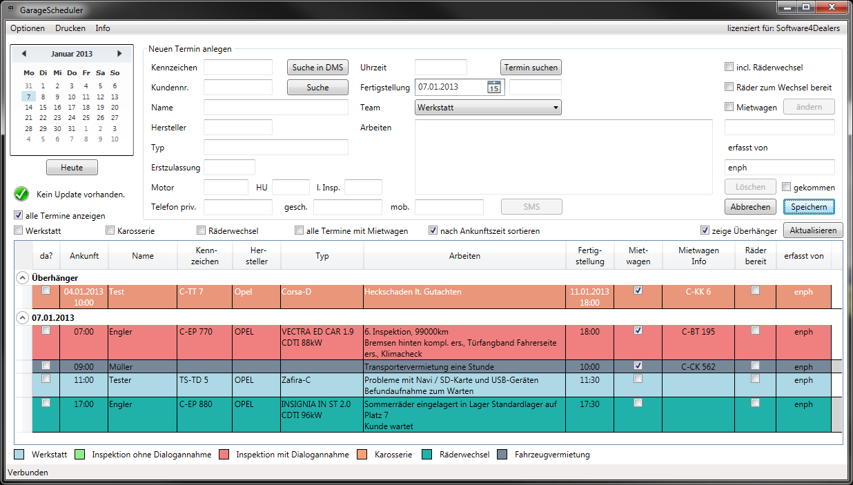This screenshot has height=485, width=853.
Task: Focus the Name input field
Action: [276, 108]
